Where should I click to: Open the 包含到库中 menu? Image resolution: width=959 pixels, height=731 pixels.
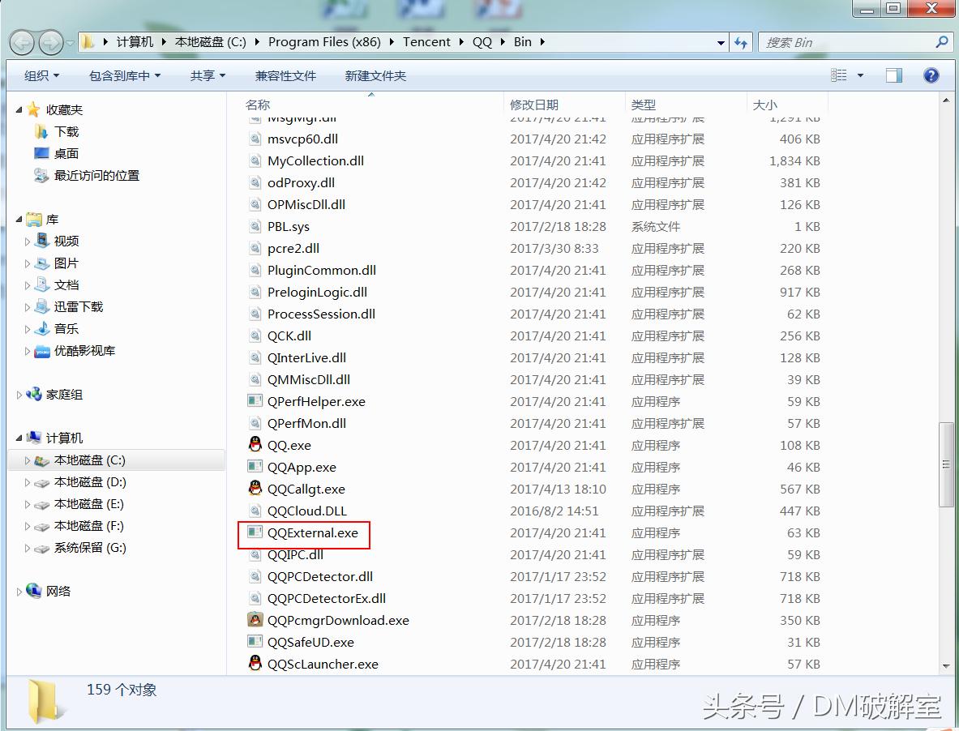[x=125, y=76]
